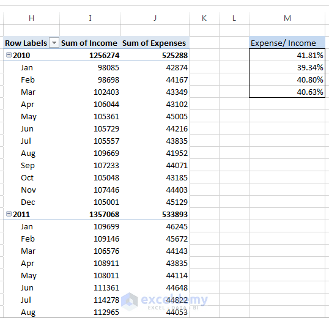The image size is (329, 318).
Task: Select 2010 total income 1256274
Action: point(91,55)
